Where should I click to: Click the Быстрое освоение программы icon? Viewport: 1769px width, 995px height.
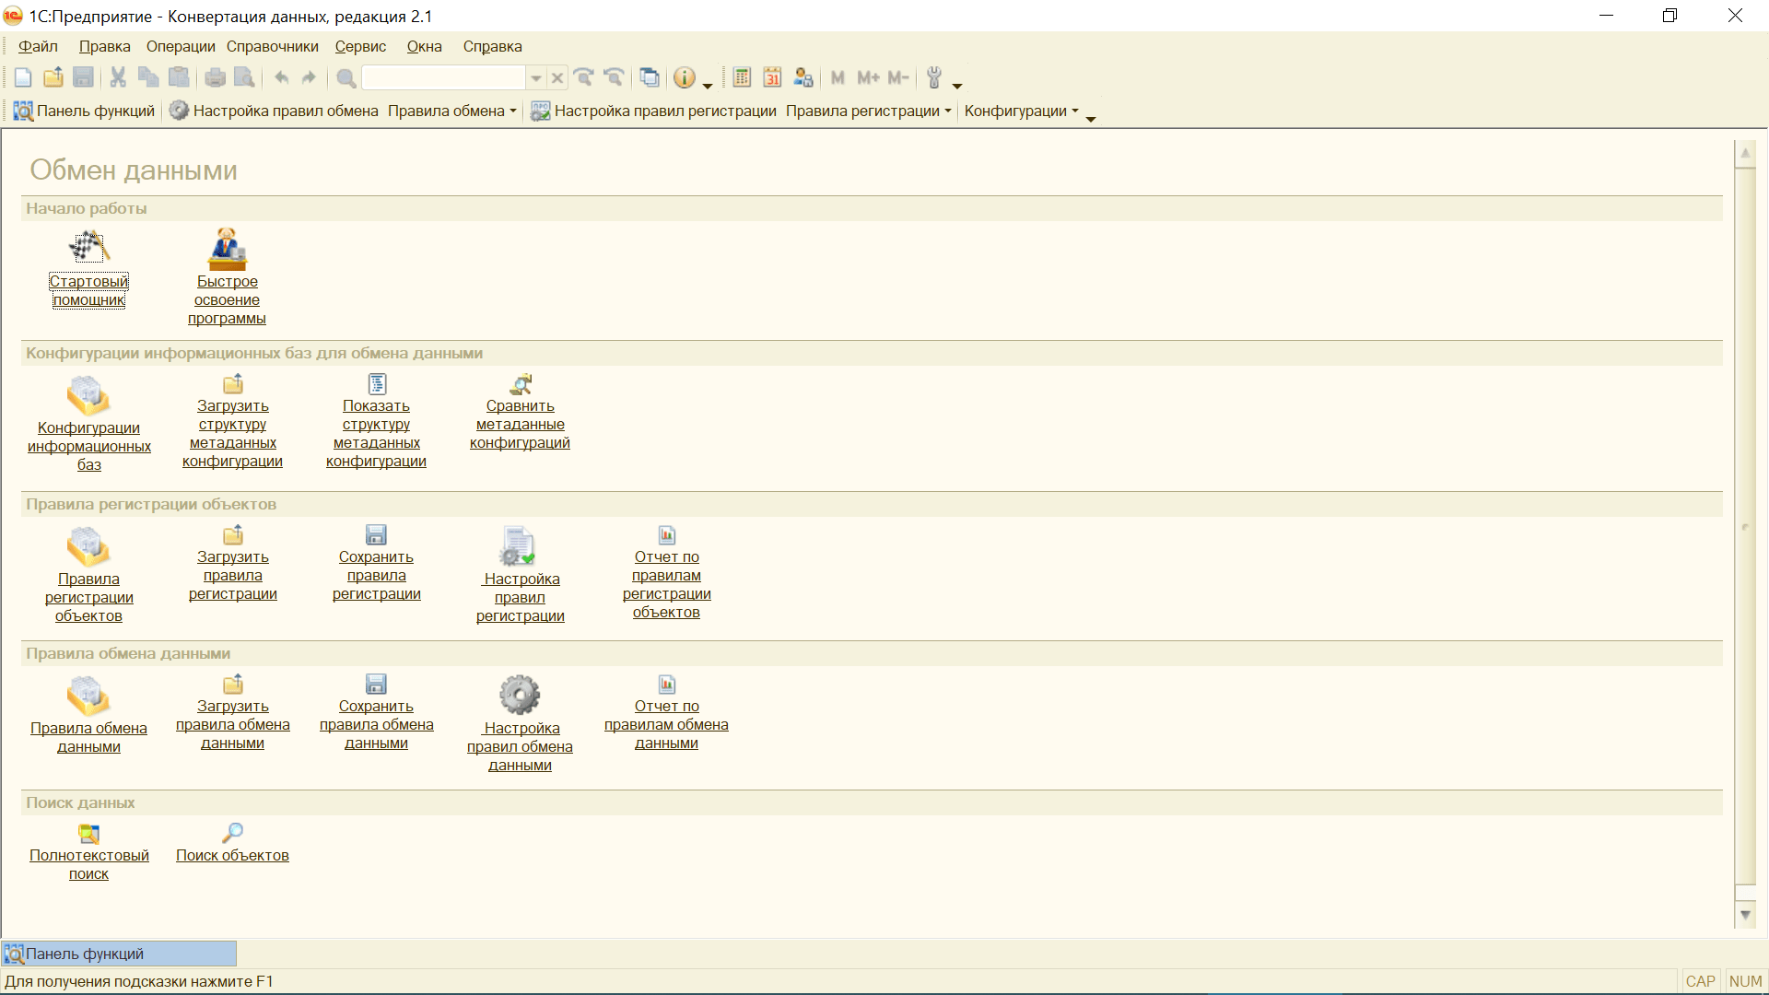(x=227, y=248)
